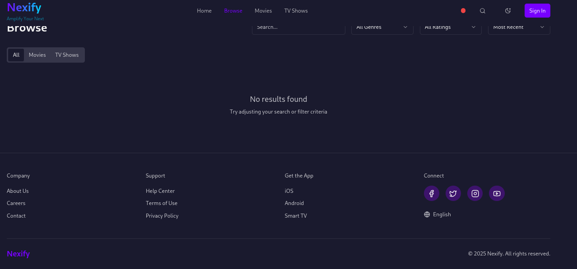Expand the All Genres dropdown
The height and width of the screenshot is (269, 577).
tap(382, 28)
